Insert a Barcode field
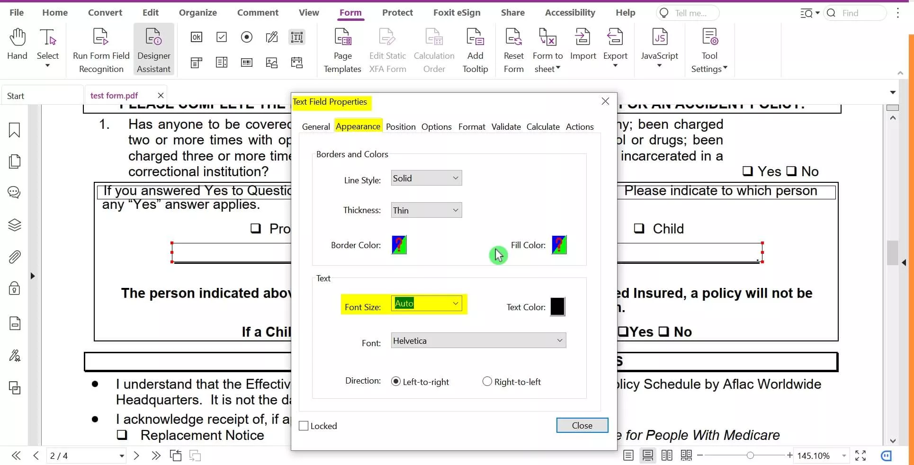The image size is (914, 465). (246, 62)
